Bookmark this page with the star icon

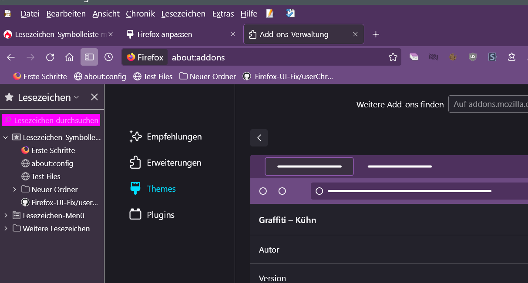393,57
